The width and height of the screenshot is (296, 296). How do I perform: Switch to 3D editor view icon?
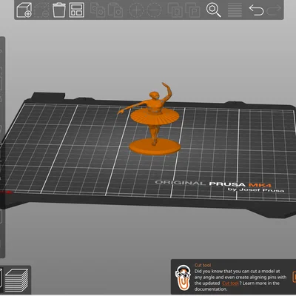coord(1,280)
